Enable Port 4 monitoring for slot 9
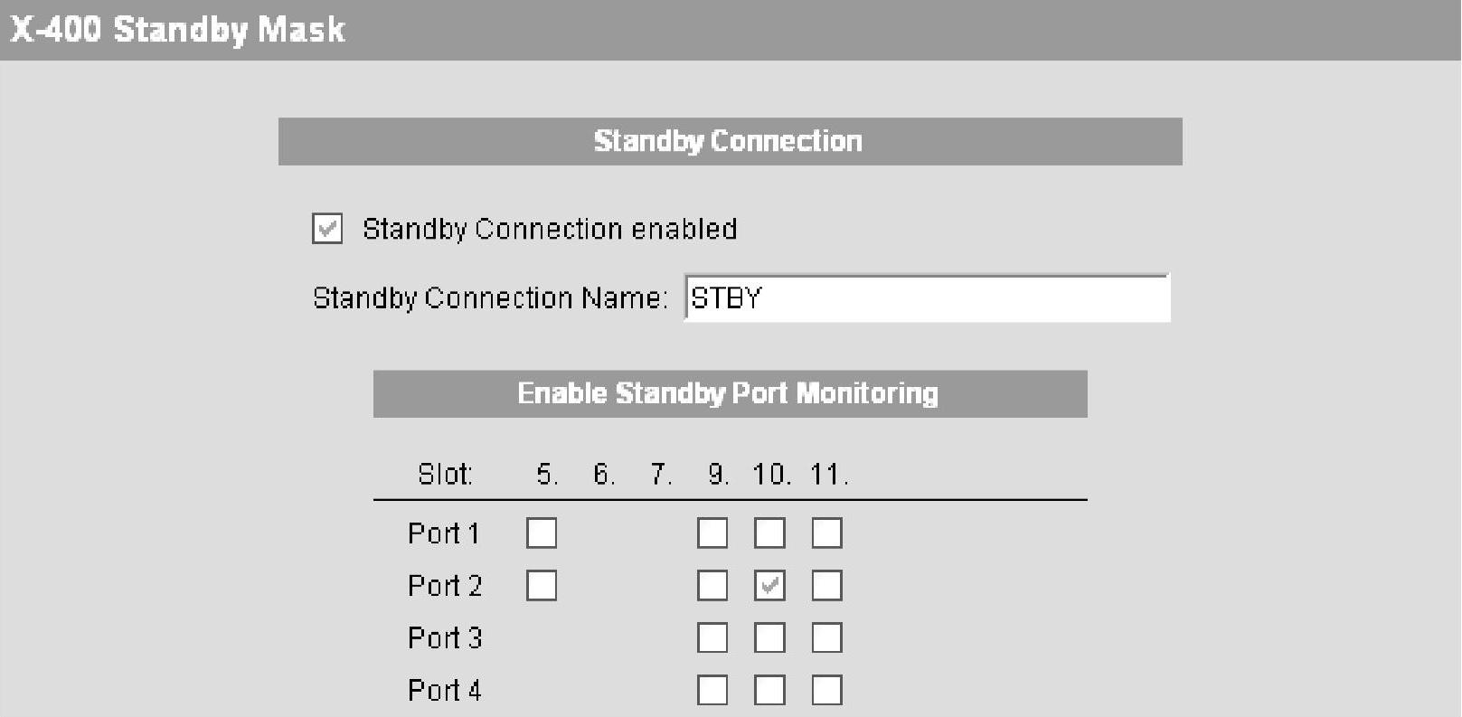Viewport: 1462px width, 717px height. [x=712, y=691]
